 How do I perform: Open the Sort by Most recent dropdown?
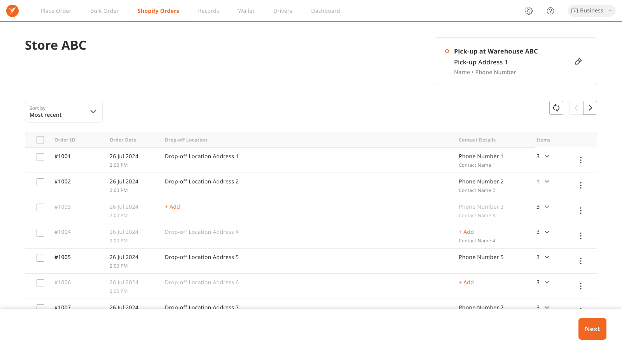(63, 111)
